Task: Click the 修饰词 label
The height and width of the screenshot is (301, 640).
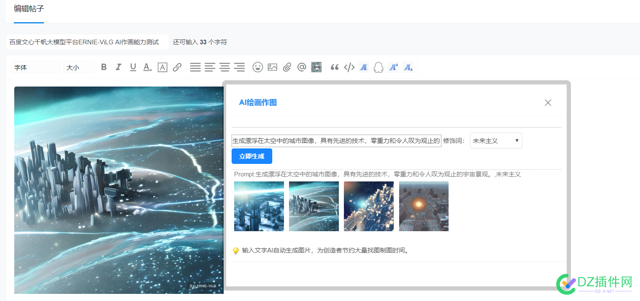Action: click(x=454, y=141)
